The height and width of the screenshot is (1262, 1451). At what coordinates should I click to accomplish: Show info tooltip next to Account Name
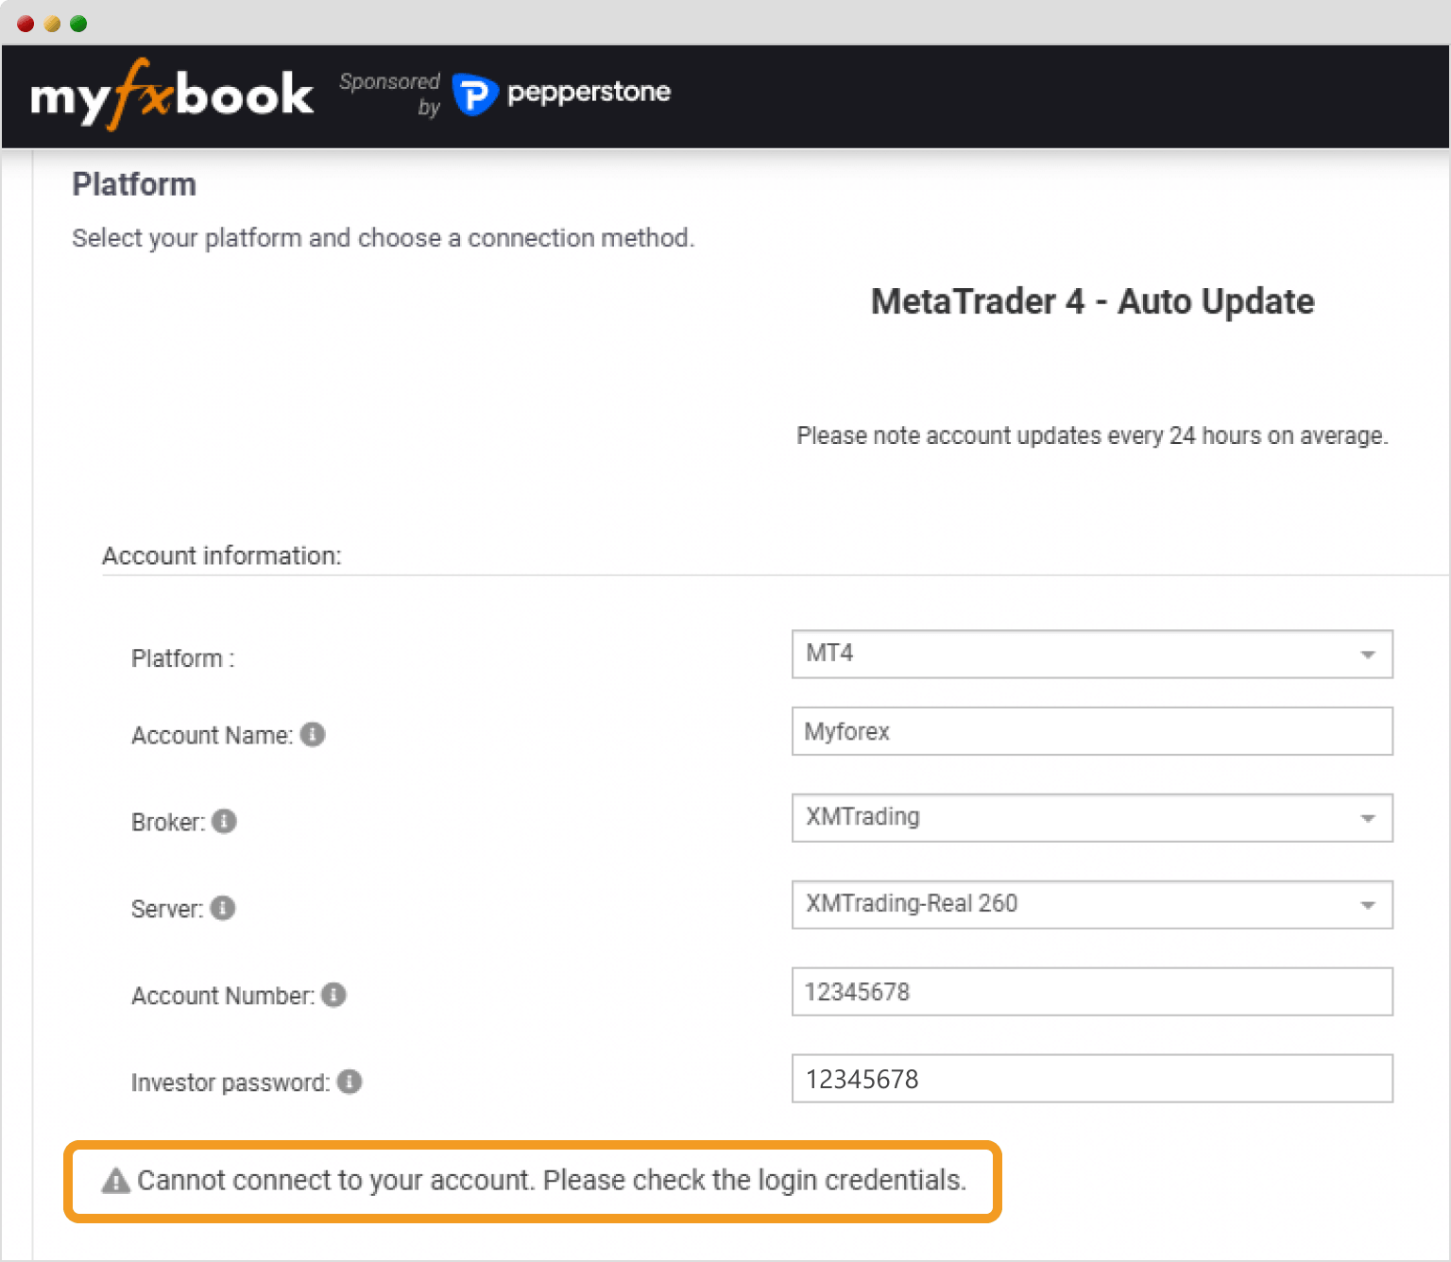tap(313, 734)
